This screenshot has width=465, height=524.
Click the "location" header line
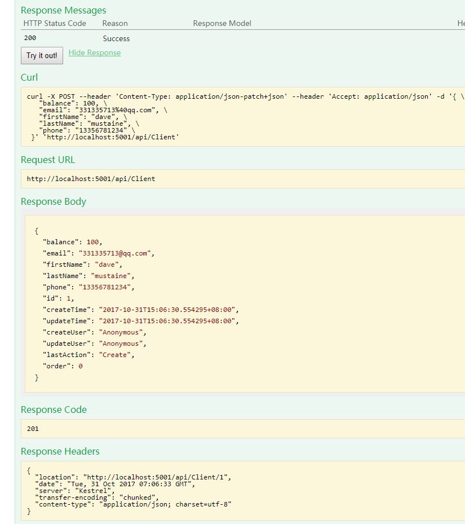[133, 477]
